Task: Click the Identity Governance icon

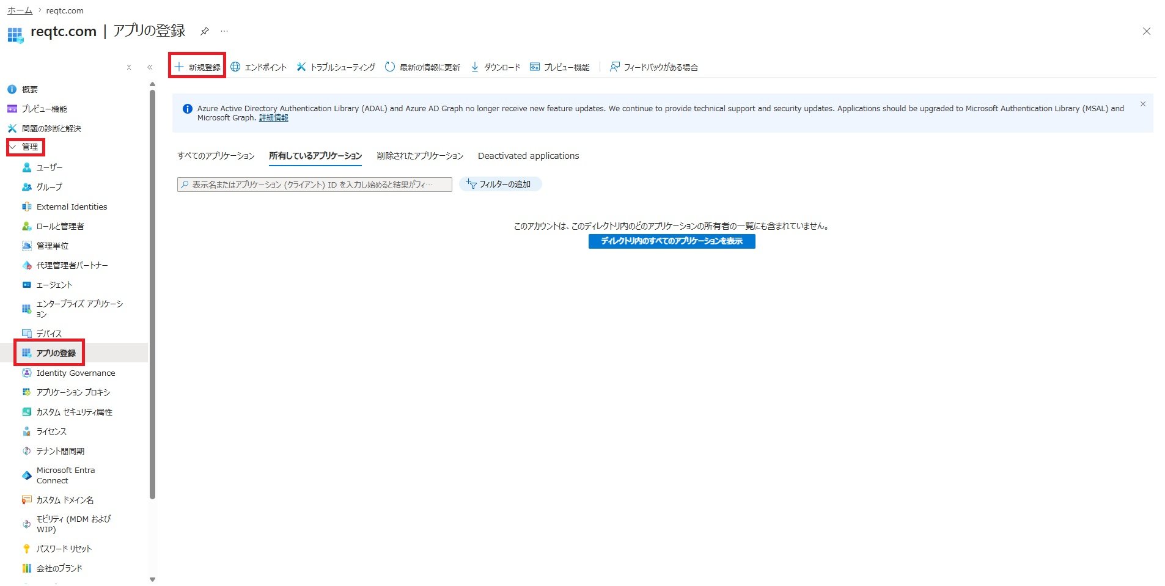Action: tap(26, 373)
